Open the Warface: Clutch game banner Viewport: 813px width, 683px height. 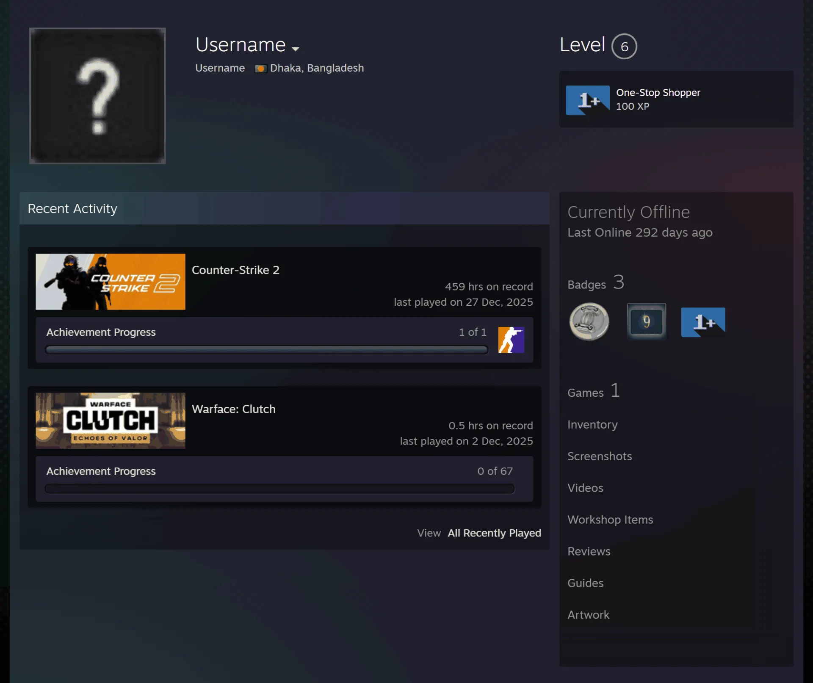111,420
